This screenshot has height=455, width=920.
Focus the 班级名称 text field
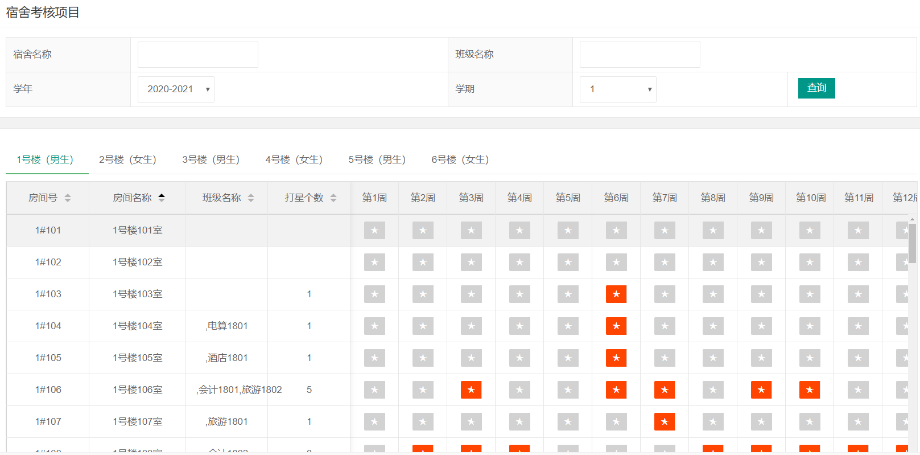coord(640,55)
